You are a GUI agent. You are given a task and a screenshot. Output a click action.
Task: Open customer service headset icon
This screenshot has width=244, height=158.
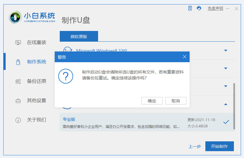[x=199, y=8]
